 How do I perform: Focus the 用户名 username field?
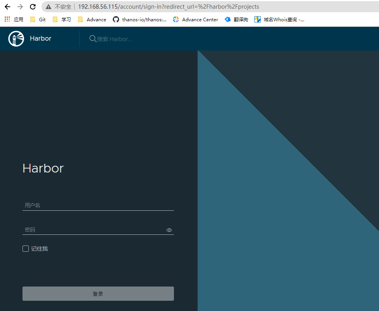98,205
